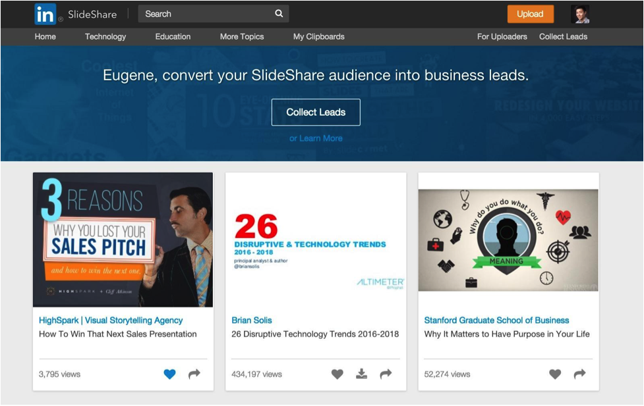Click the SlideShare wordmark text
This screenshot has height=406, width=644.
coord(92,14)
